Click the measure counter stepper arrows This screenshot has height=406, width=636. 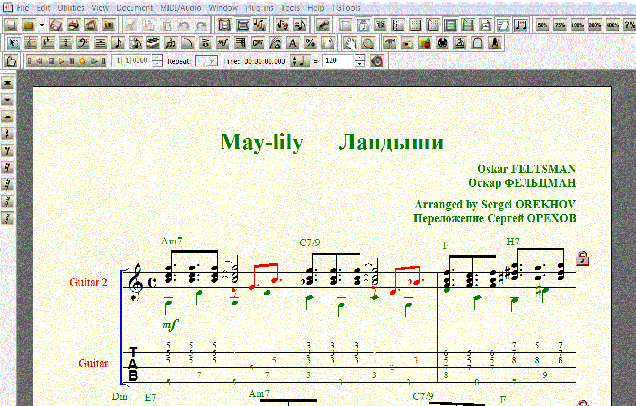(x=157, y=61)
